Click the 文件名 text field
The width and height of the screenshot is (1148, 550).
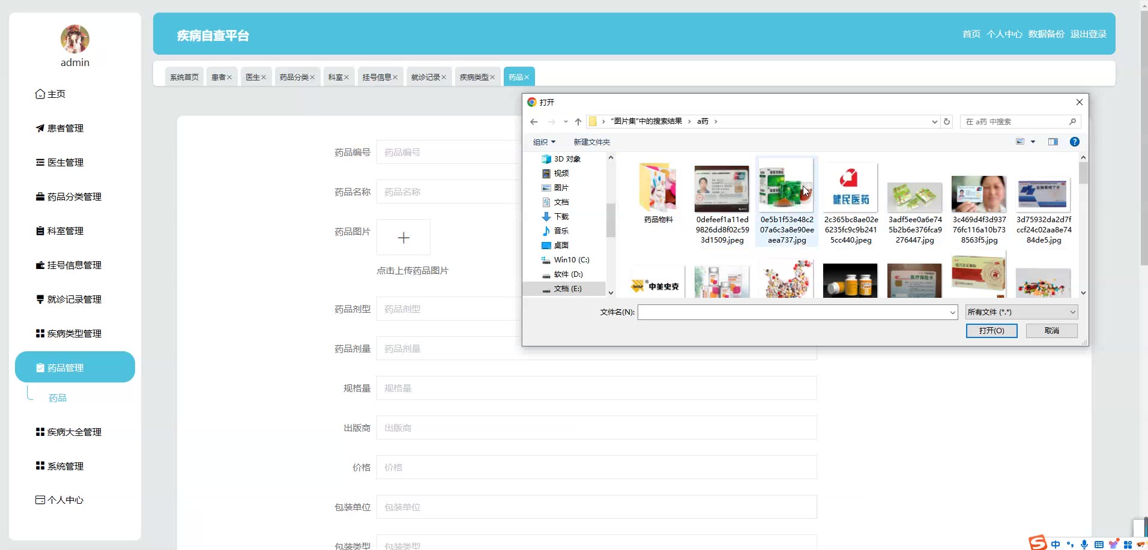797,312
